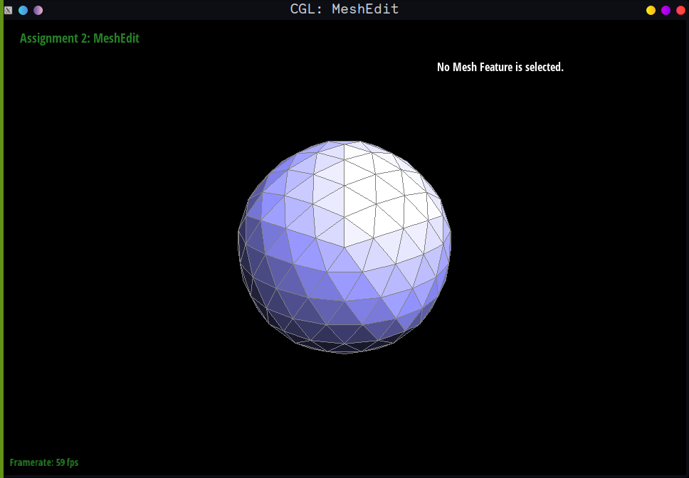This screenshot has height=478, width=689.
Task: Click empty black background below the sphere
Action: 344,413
